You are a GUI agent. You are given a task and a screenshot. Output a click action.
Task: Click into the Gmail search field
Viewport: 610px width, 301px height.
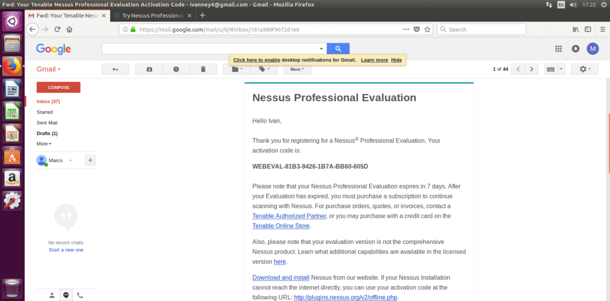[x=210, y=49]
